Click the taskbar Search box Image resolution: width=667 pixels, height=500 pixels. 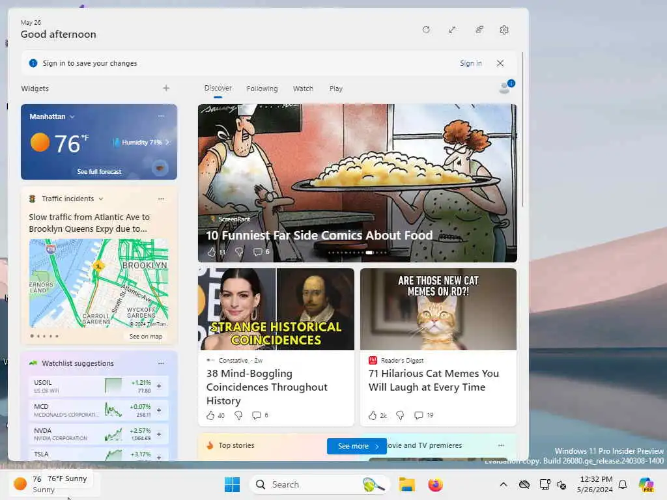point(319,484)
